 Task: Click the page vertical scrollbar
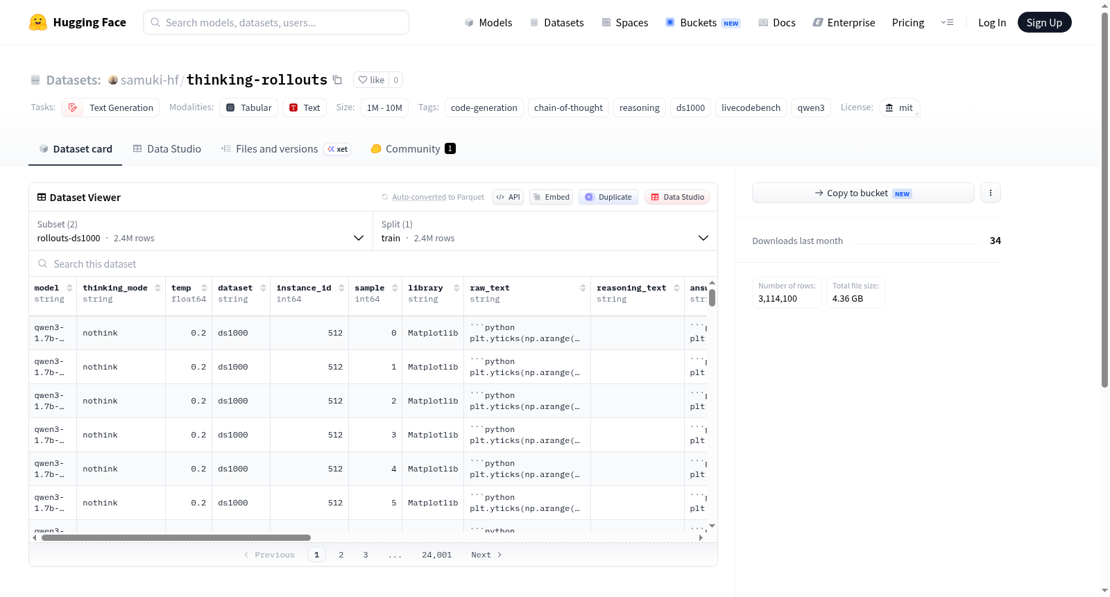[x=1105, y=200]
